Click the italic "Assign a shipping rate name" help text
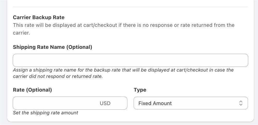Image resolution: width=258 pixels, height=125 pixels. pyautogui.click(x=123, y=73)
